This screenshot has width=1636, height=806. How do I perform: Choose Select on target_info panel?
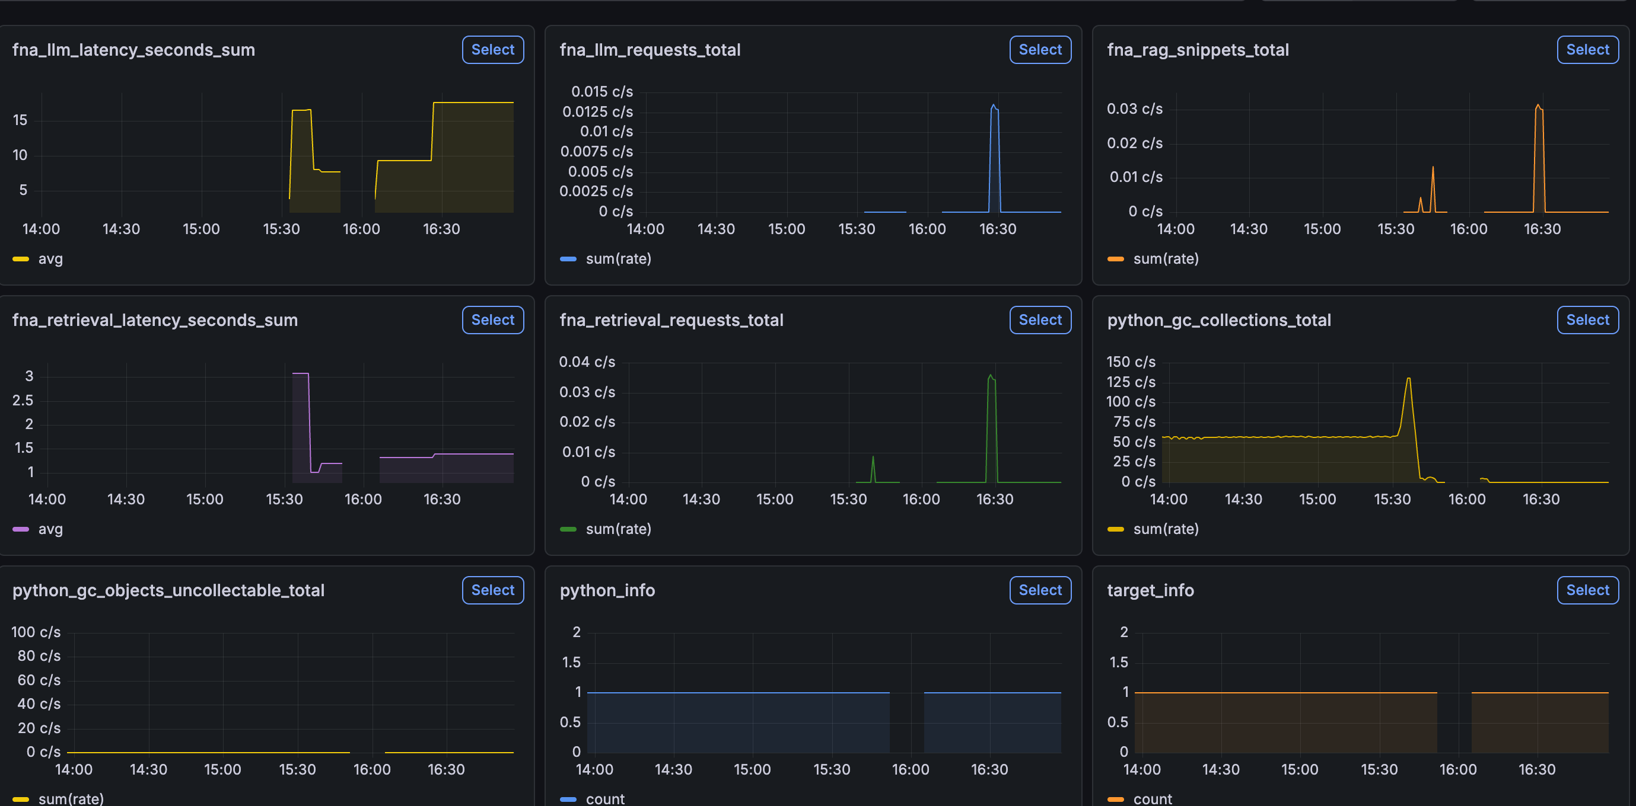coord(1587,590)
